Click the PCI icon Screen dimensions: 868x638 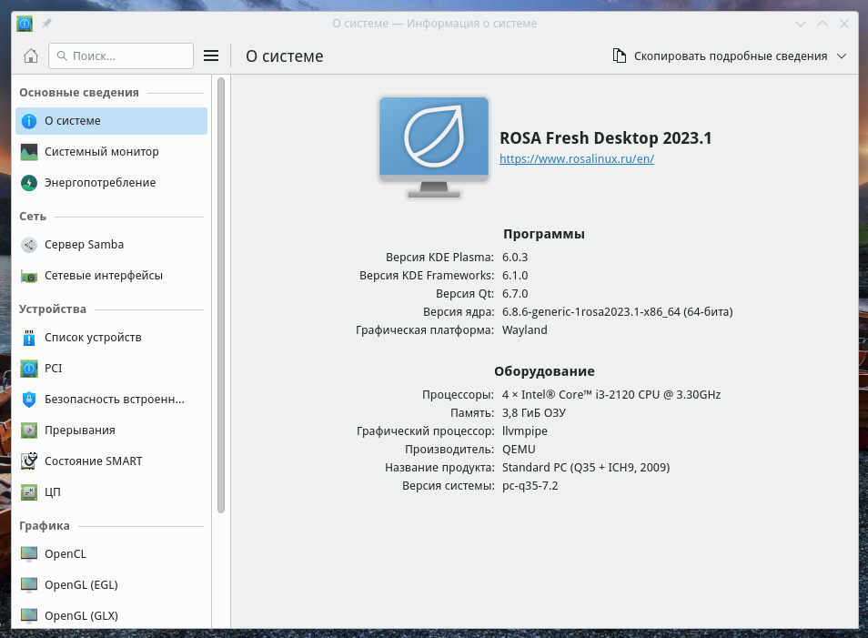pos(29,369)
